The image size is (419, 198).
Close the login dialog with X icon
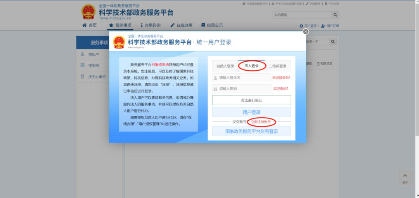point(306,31)
